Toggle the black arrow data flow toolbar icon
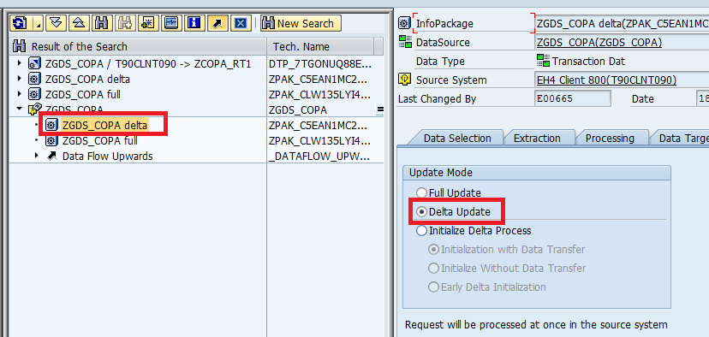This screenshot has height=337, width=709. pos(217,23)
